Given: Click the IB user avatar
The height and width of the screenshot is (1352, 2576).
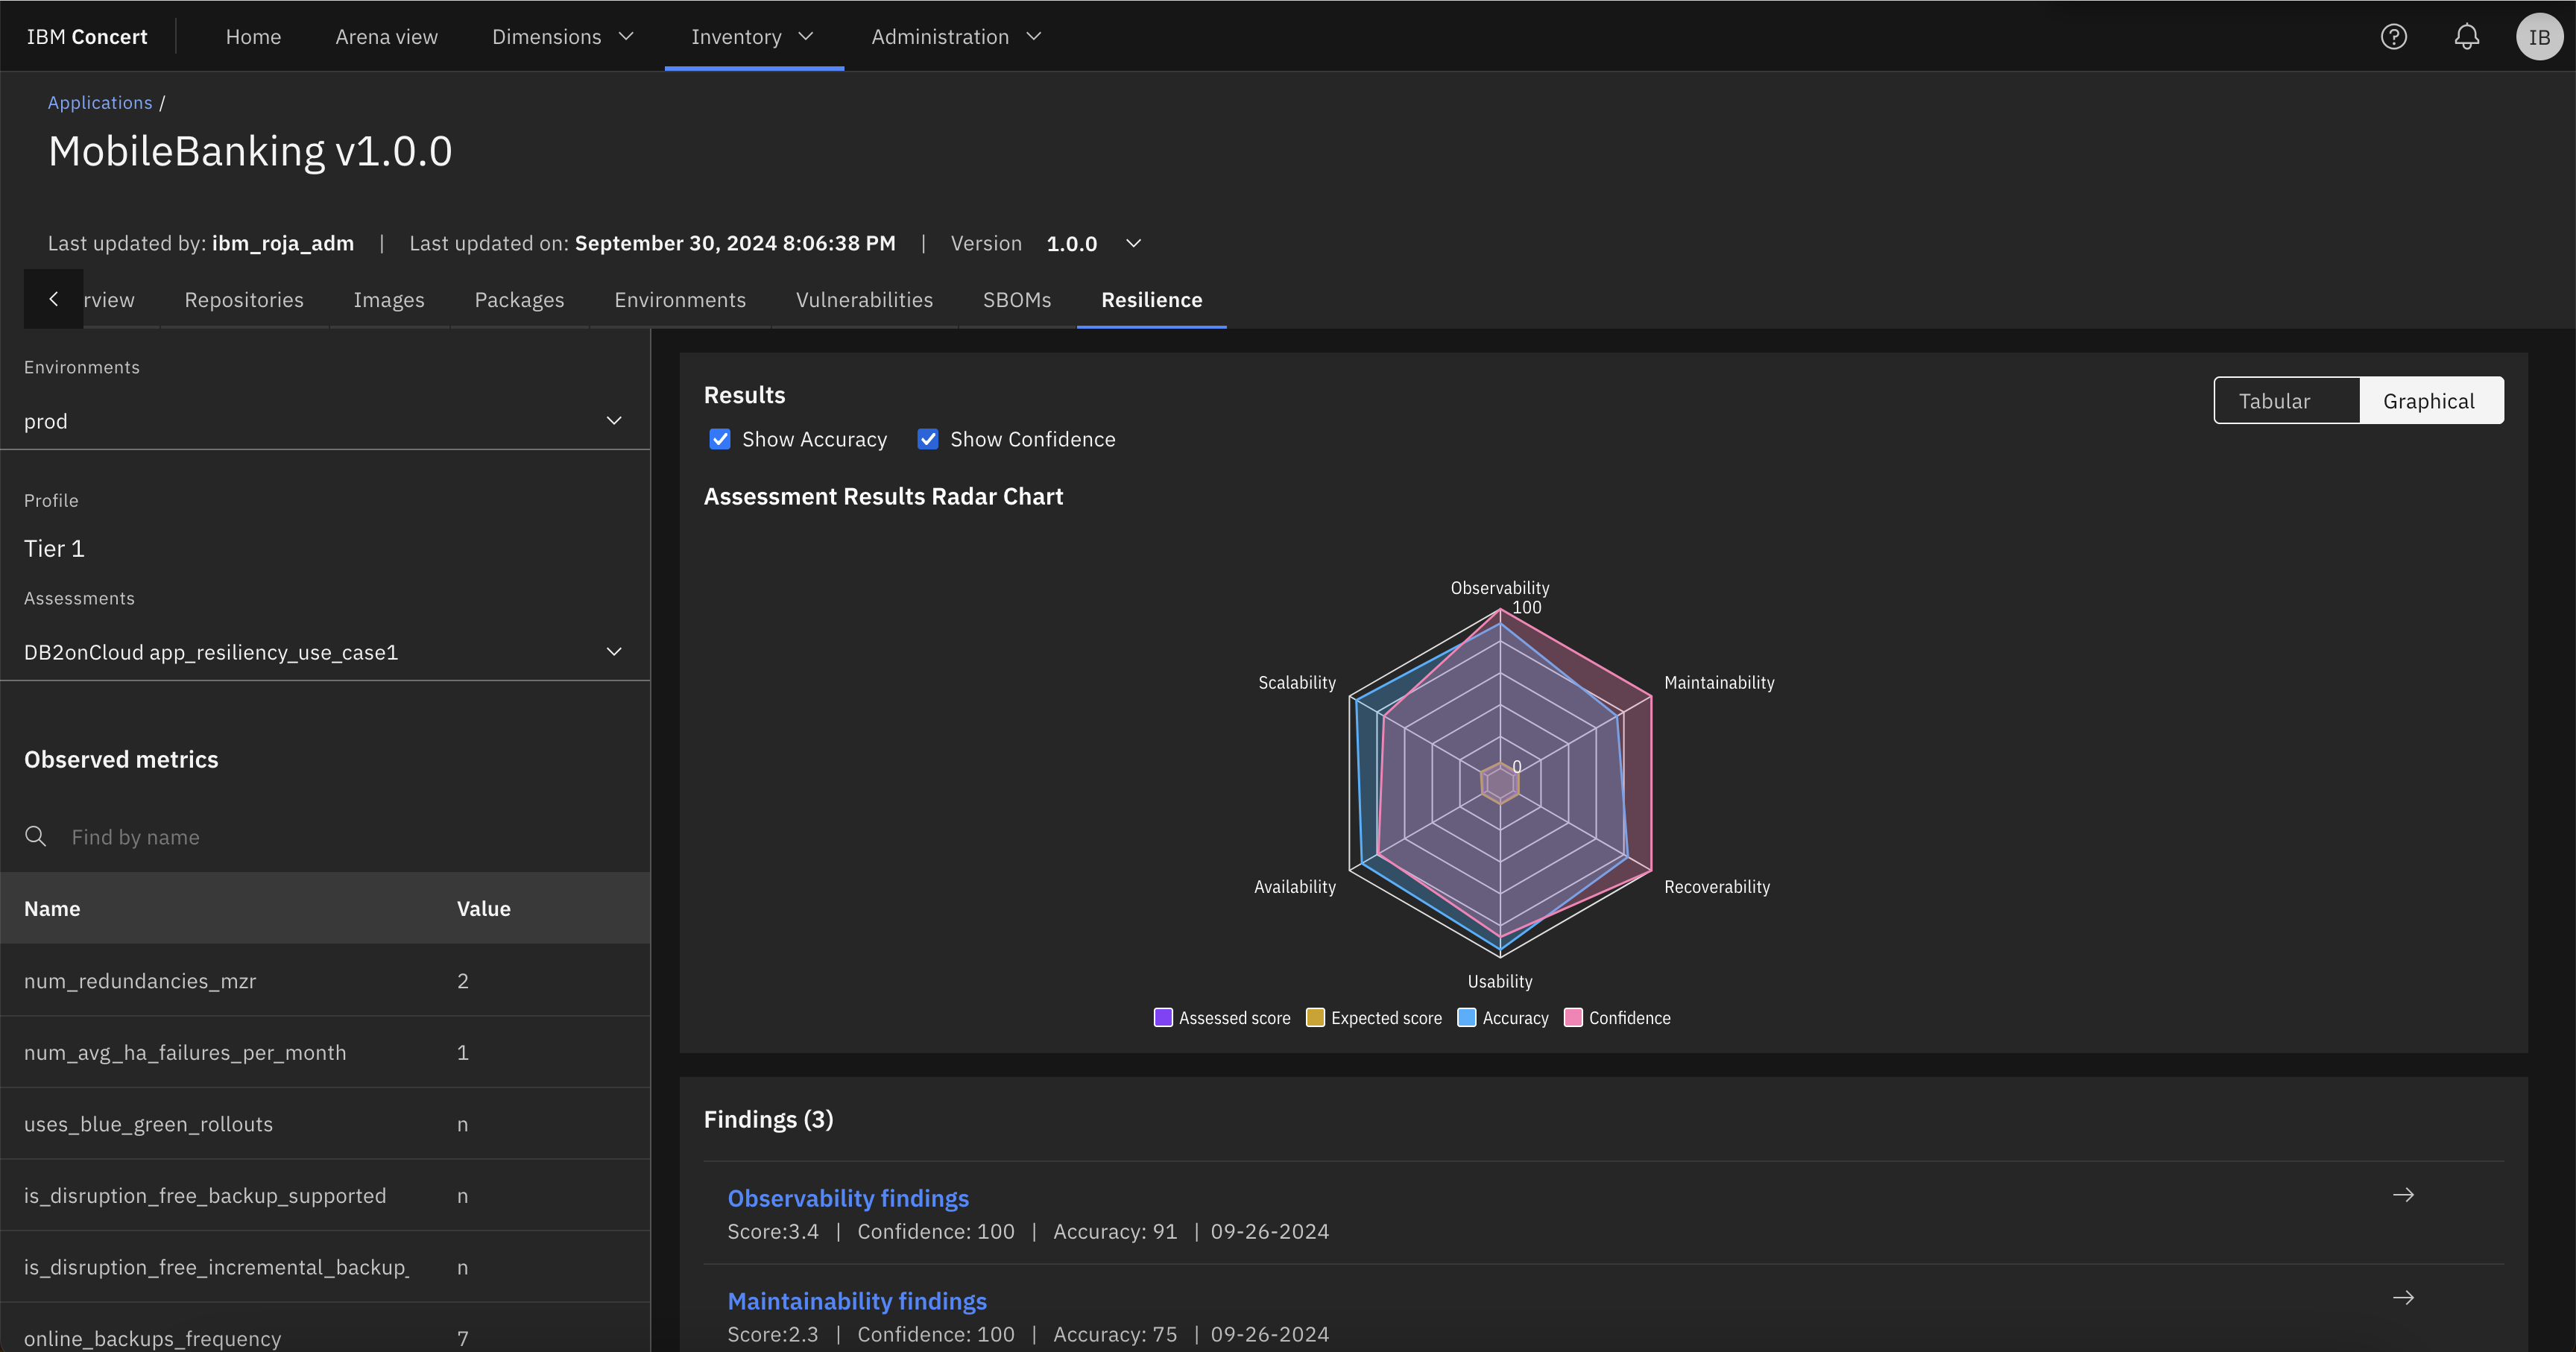Looking at the screenshot, I should click(2539, 36).
